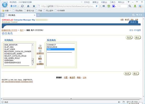
Task: Select XDBADMIN in the available roles list
Action: pos(9,60)
